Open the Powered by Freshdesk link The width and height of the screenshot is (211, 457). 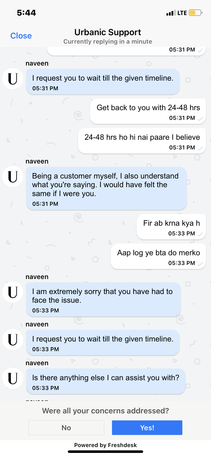pyautogui.click(x=106, y=445)
